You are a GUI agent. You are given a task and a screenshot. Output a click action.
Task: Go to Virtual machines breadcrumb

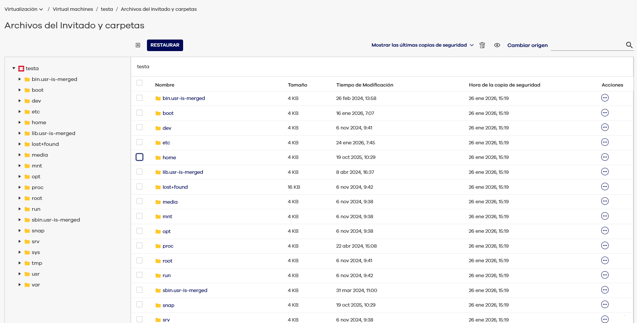point(73,9)
